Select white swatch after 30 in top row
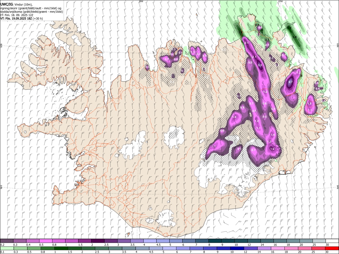 332,241
